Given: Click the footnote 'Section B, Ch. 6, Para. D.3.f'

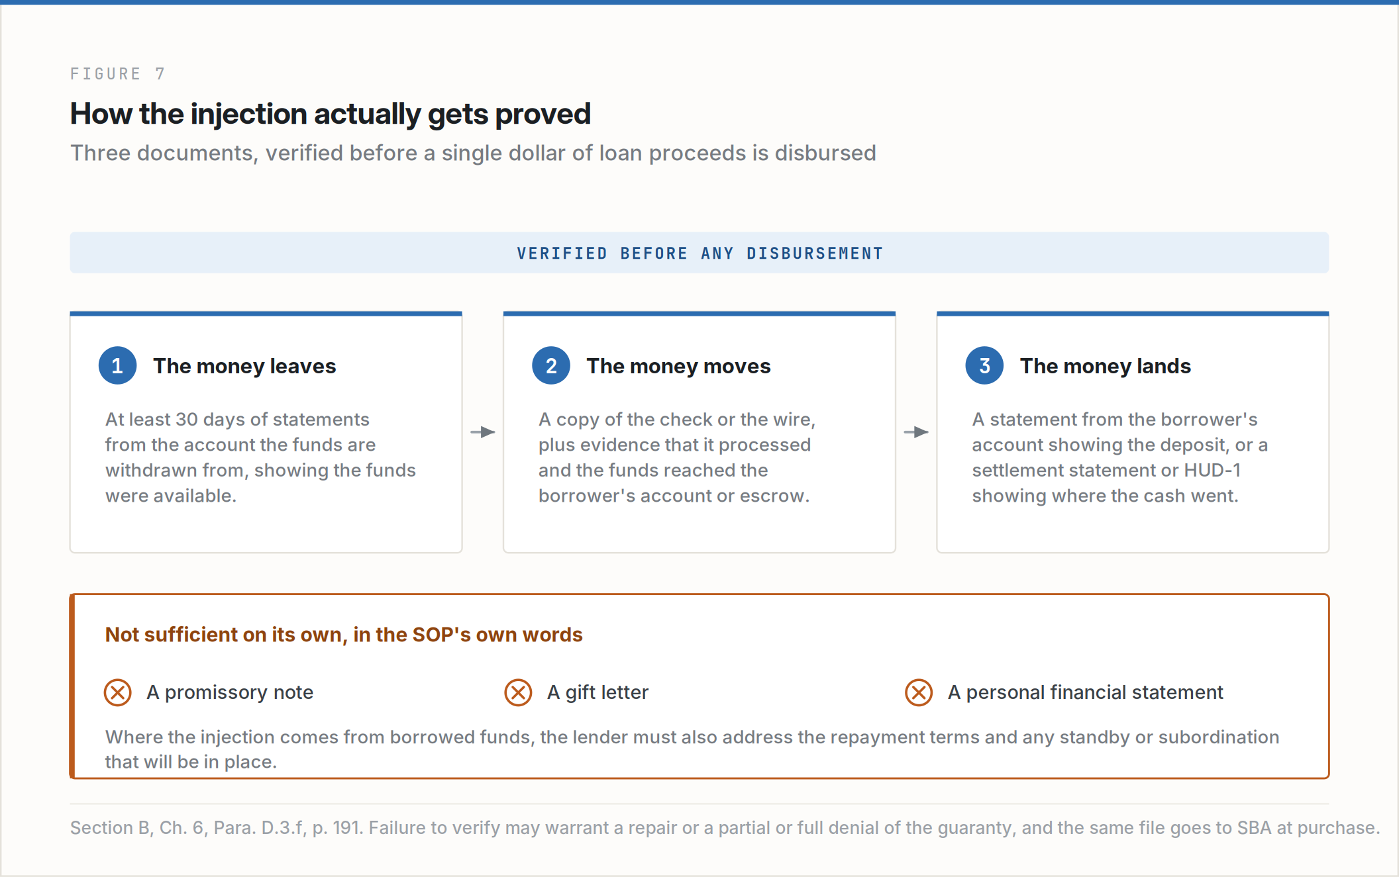Looking at the screenshot, I should click(725, 828).
